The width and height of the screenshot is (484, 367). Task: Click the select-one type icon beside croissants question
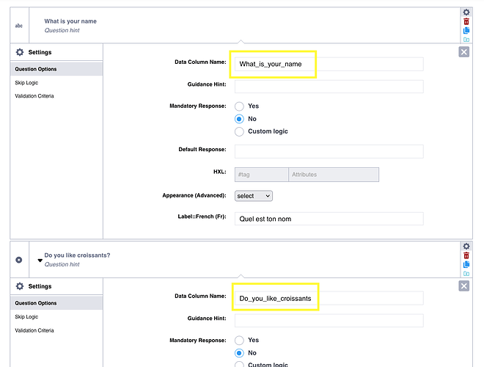click(x=19, y=260)
